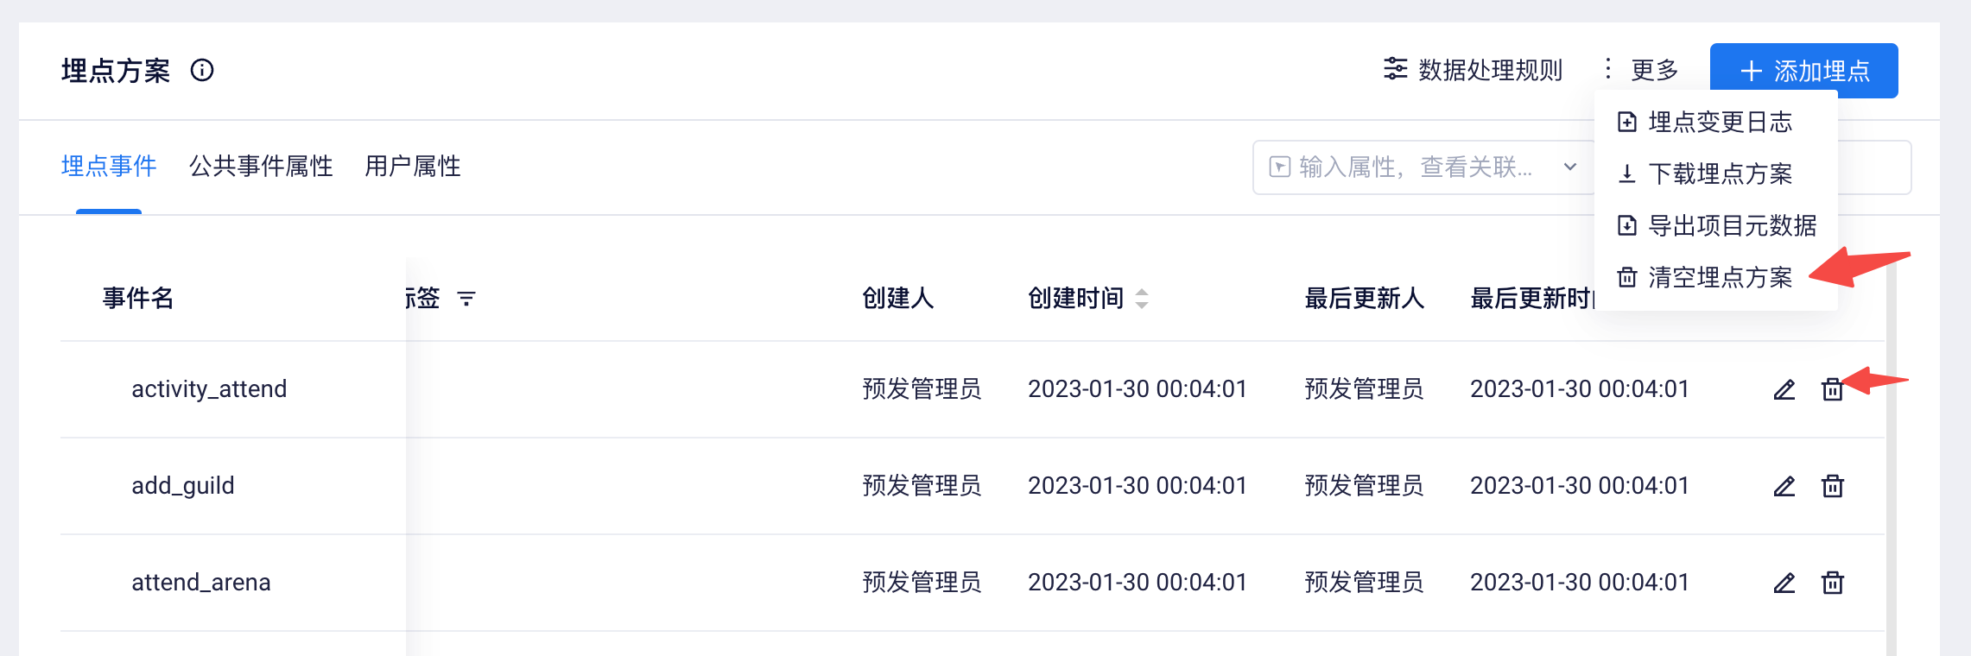Sort by 创建时间 column arrows

pyautogui.click(x=1142, y=299)
